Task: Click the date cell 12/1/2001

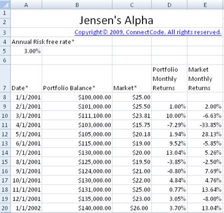Action: pyautogui.click(x=26, y=199)
